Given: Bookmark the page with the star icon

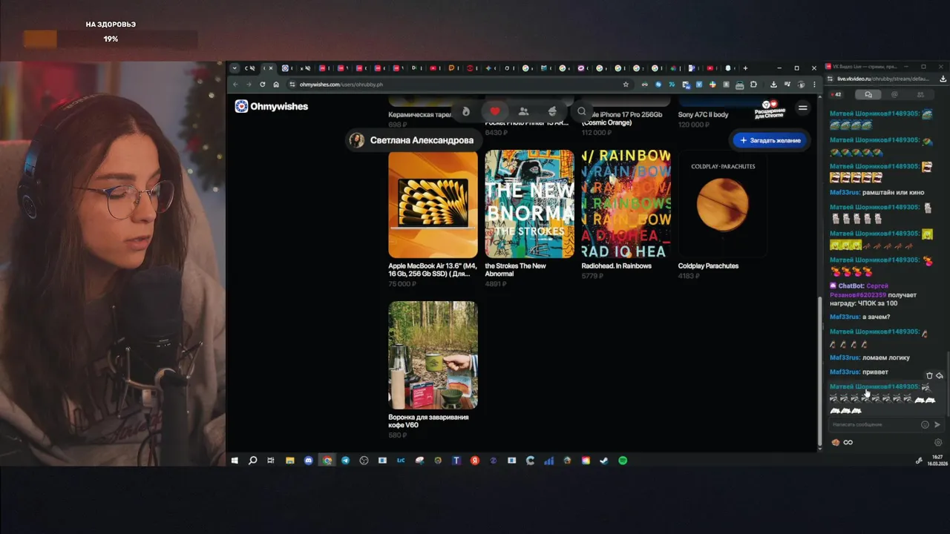Looking at the screenshot, I should pos(626,85).
